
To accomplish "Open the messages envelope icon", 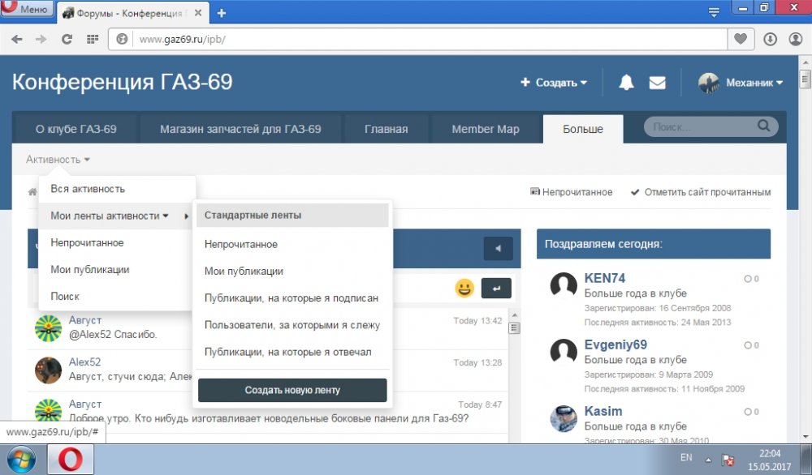I will (x=657, y=83).
